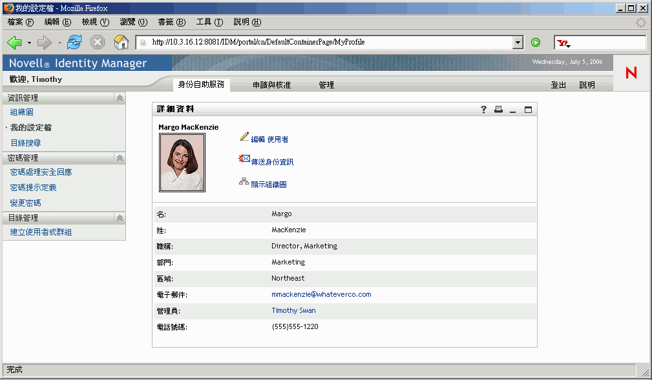The width and height of the screenshot is (652, 380).
Task: Open 組織圖 in the sidebar
Action: coord(21,112)
